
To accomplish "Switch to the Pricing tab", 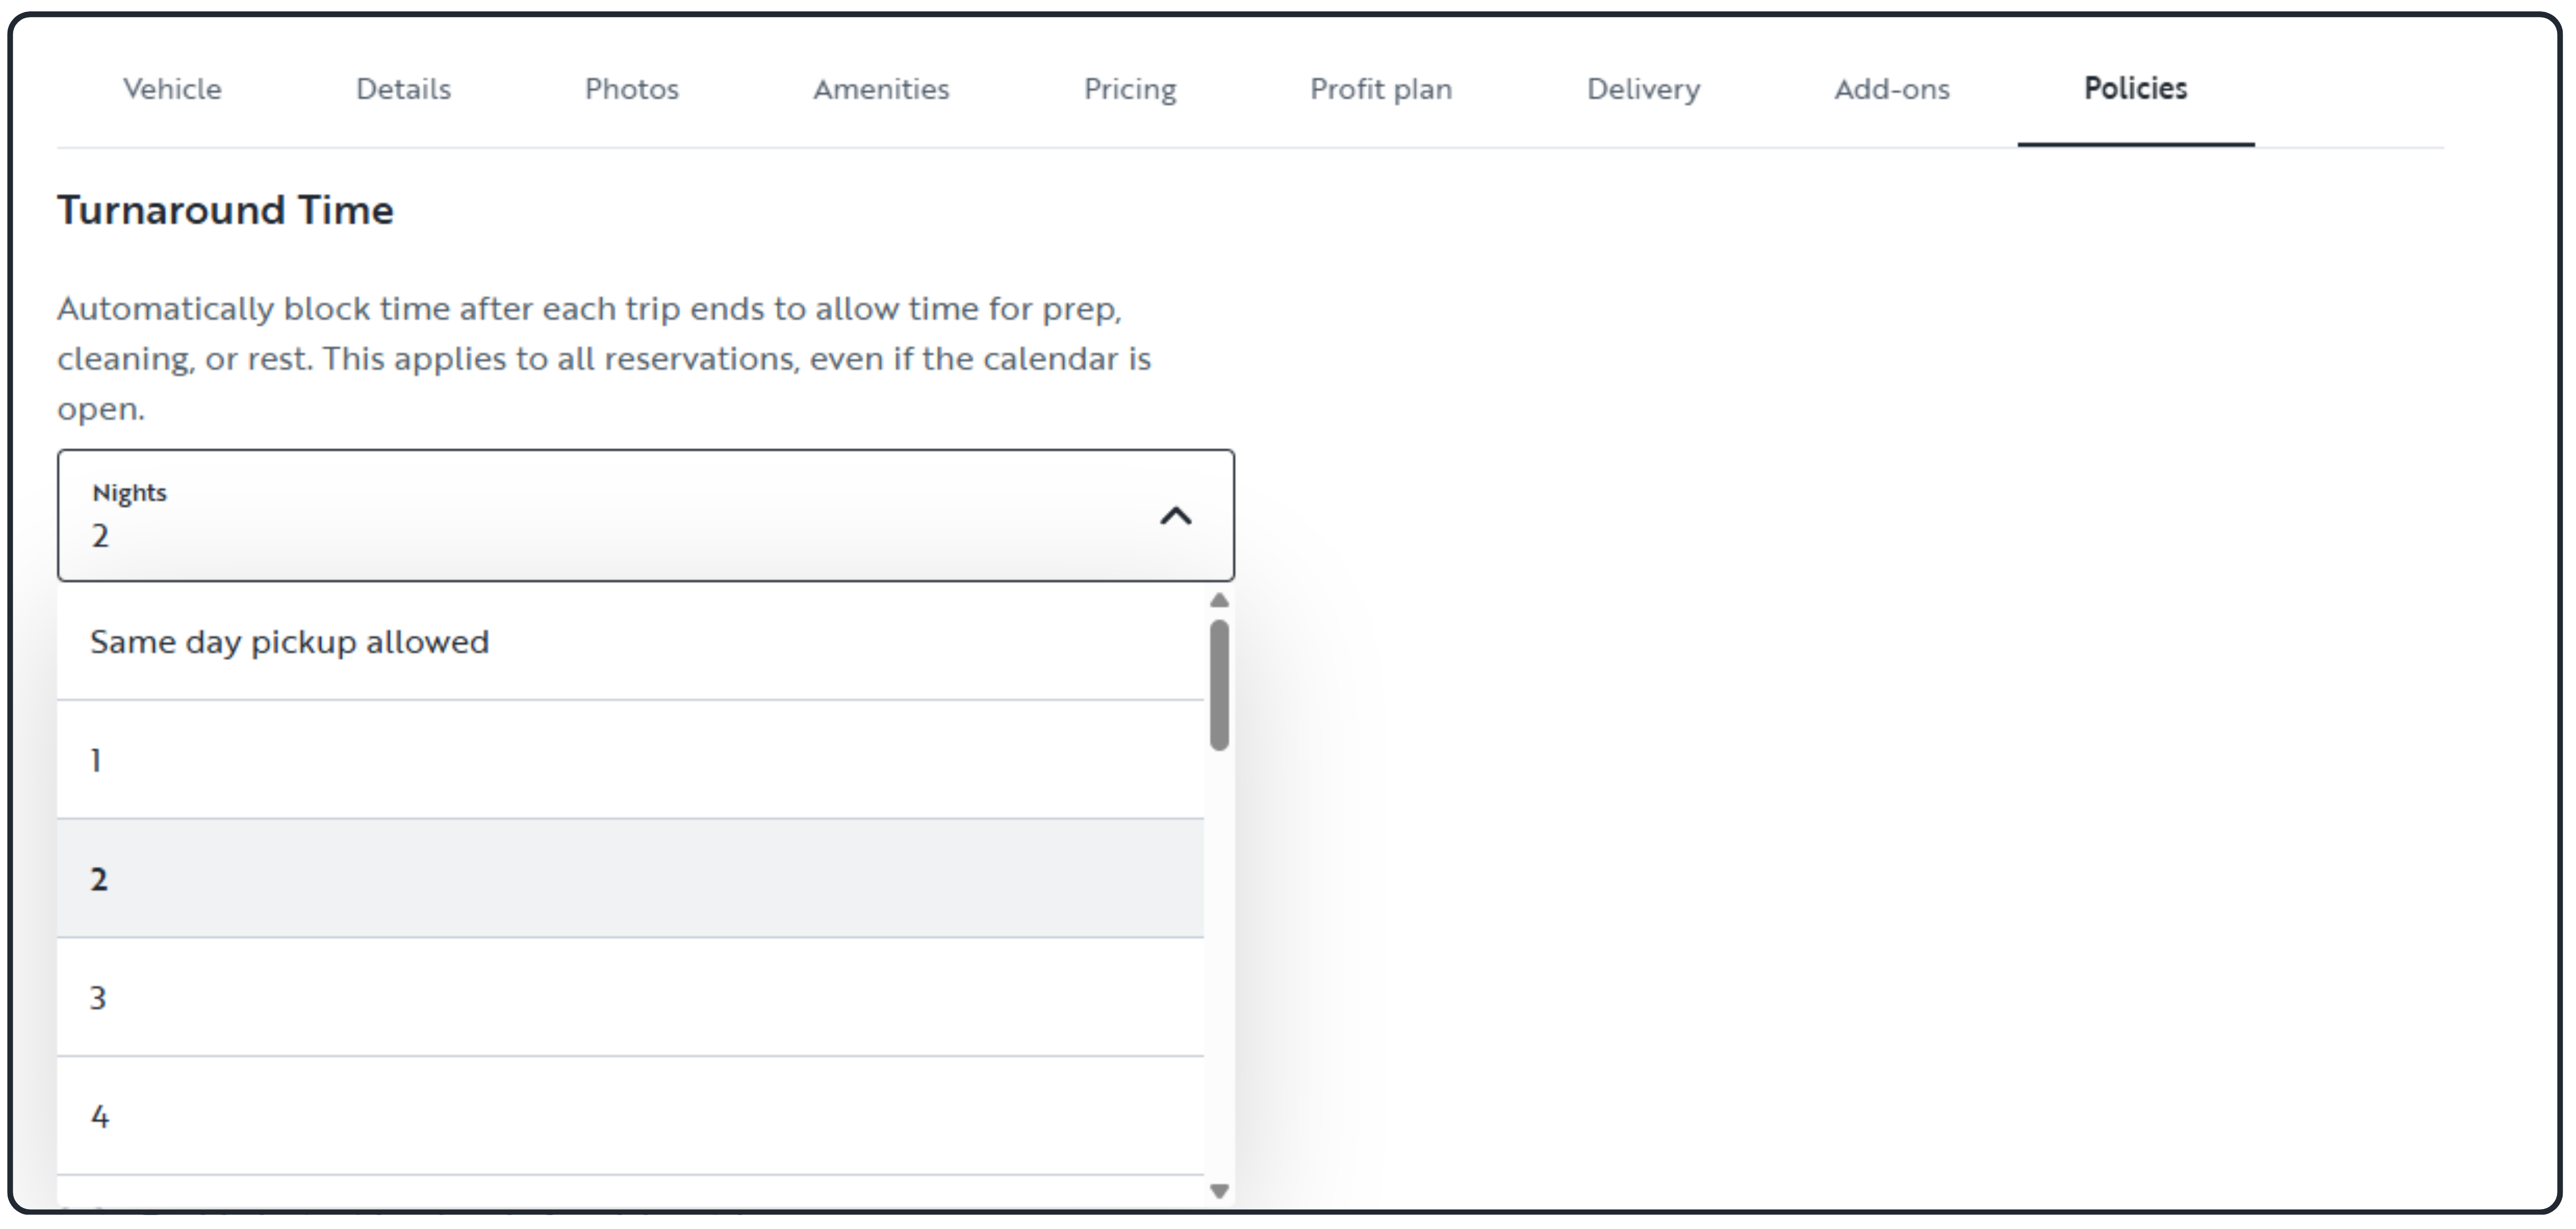I will click(1130, 89).
